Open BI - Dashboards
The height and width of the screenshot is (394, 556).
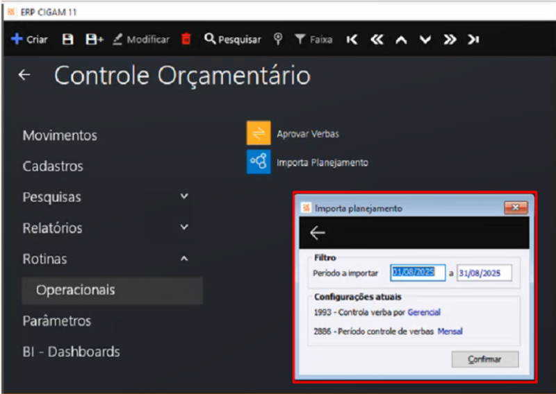[x=72, y=352]
